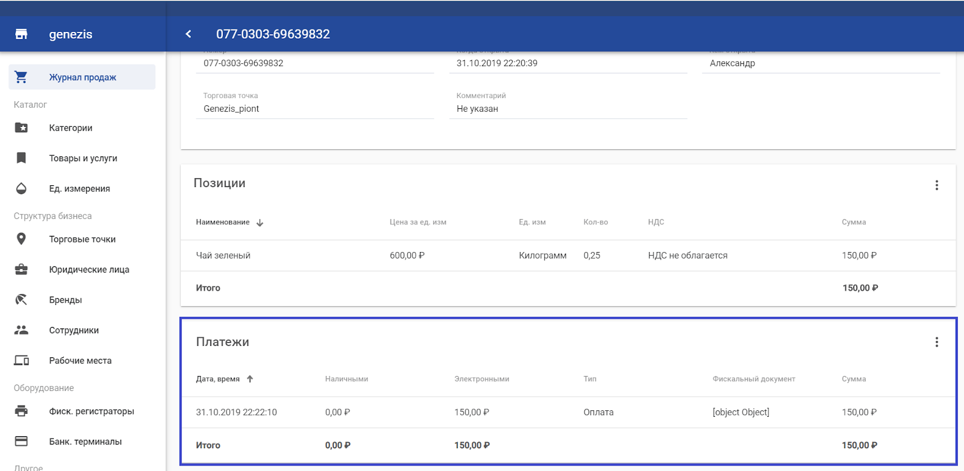The width and height of the screenshot is (964, 471).
Task: Click the genezis store icon
Action: pyautogui.click(x=21, y=34)
